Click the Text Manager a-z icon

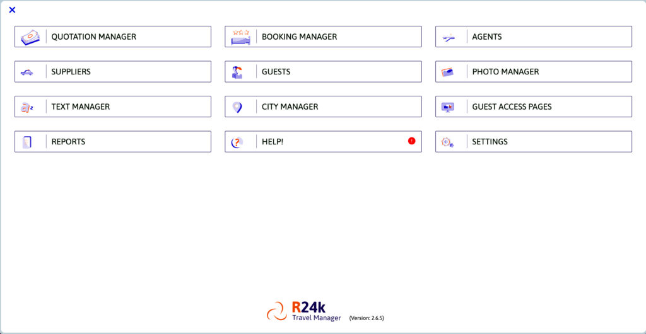click(x=26, y=107)
